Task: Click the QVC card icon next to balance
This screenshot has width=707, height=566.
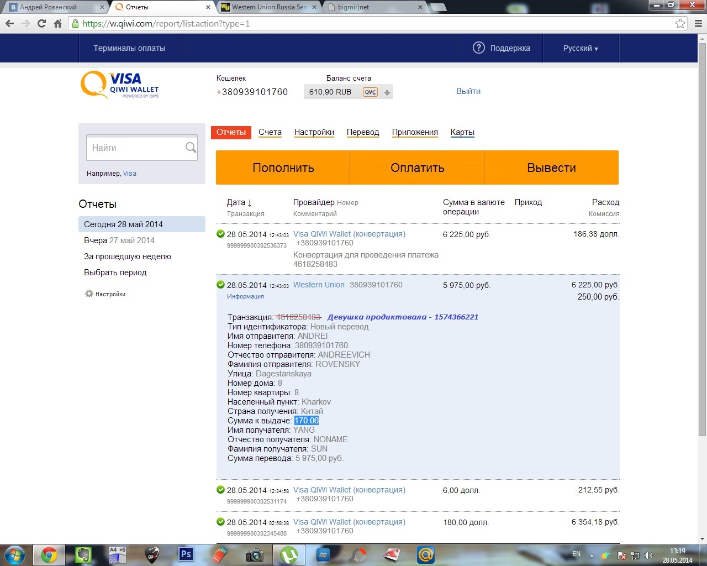Action: [x=370, y=92]
